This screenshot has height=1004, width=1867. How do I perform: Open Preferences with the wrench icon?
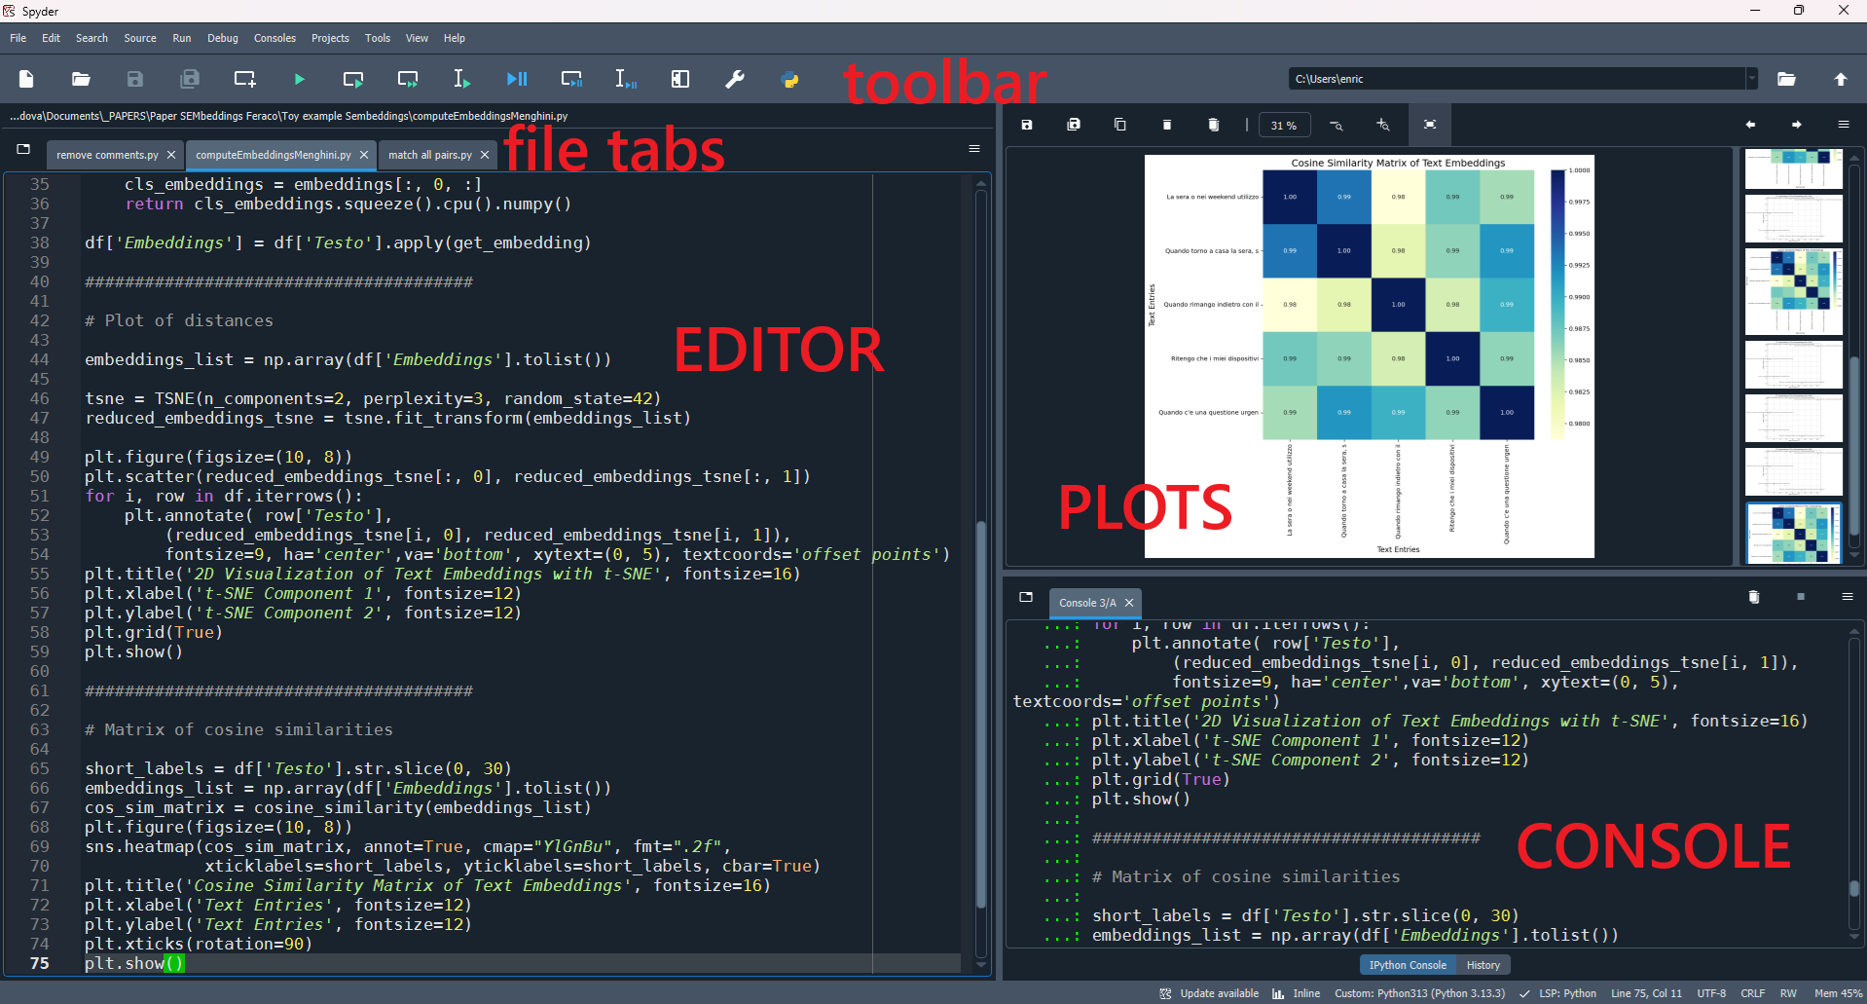[x=735, y=79]
